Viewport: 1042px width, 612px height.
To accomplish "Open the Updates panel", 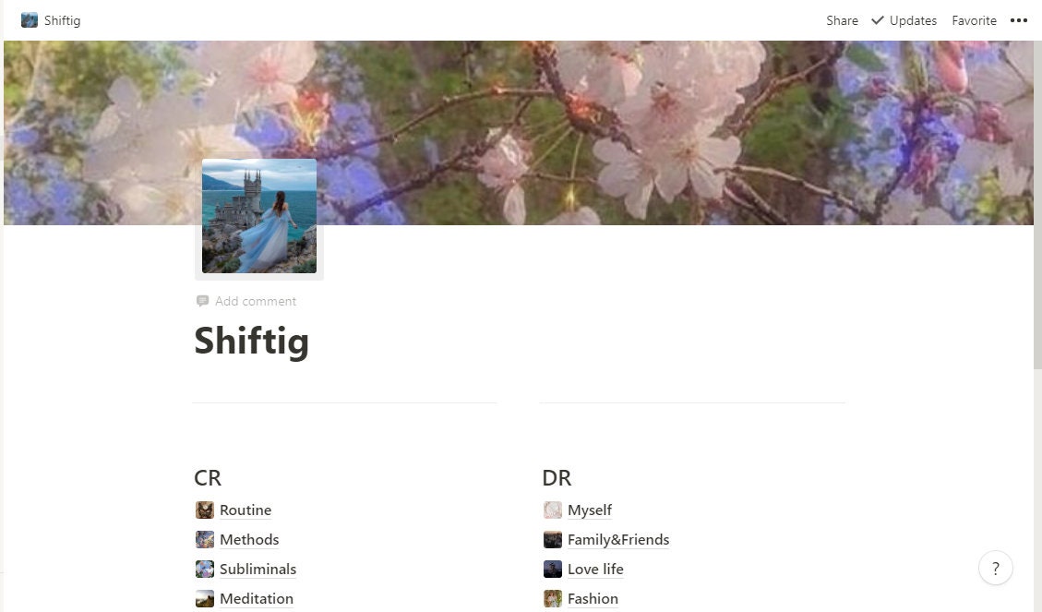I will [904, 20].
